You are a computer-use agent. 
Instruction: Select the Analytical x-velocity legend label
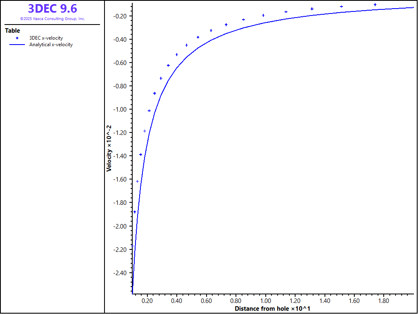tap(51, 45)
